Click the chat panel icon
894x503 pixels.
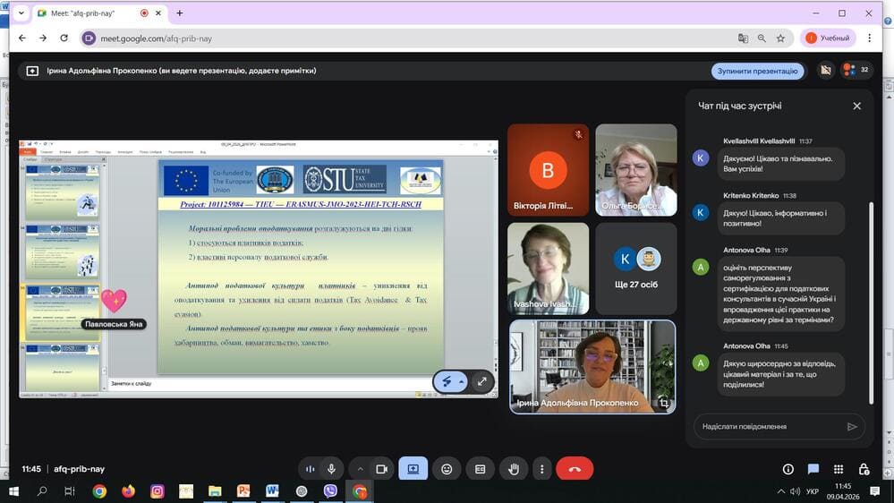pyautogui.click(x=813, y=469)
